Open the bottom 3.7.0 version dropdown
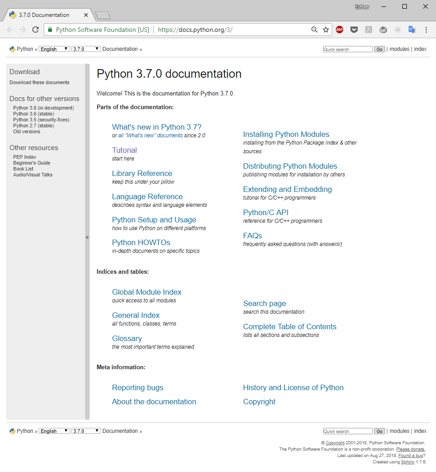 tap(86, 431)
